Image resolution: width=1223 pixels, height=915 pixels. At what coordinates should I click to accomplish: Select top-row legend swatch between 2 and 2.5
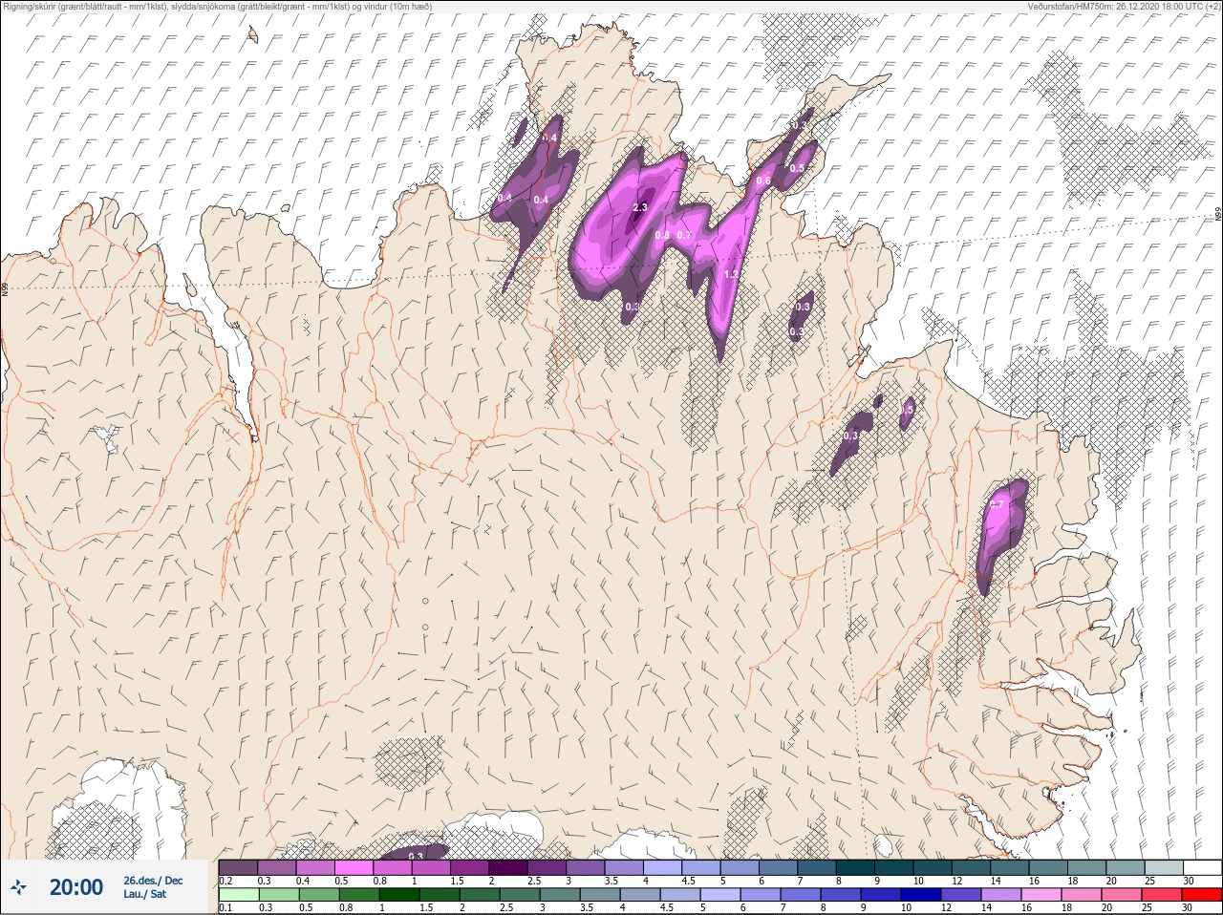[x=509, y=867]
